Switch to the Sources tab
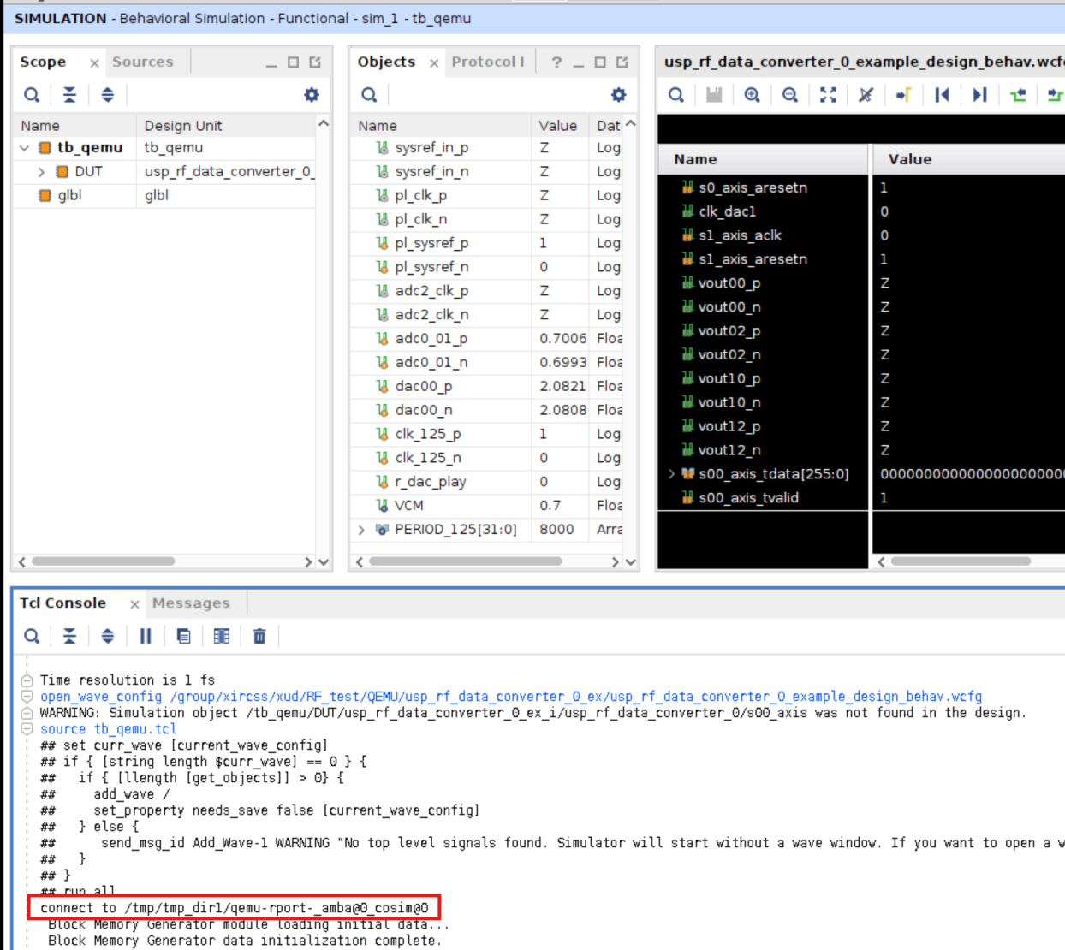Viewport: 1065px width, 950px height. pos(142,61)
